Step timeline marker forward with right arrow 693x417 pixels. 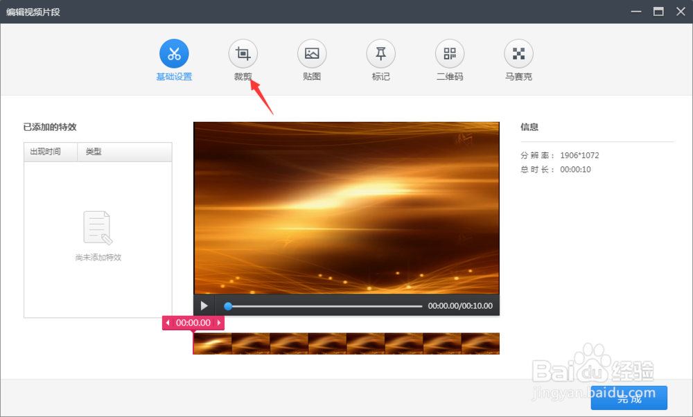click(x=219, y=323)
